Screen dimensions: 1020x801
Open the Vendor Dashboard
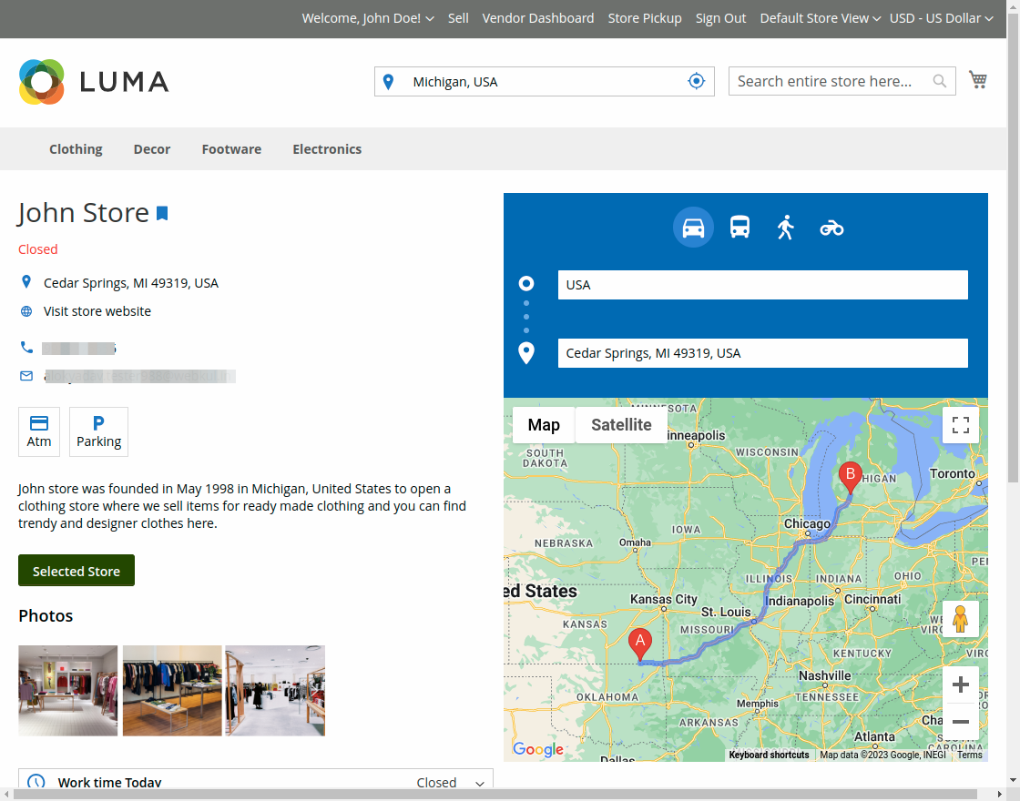pos(538,18)
